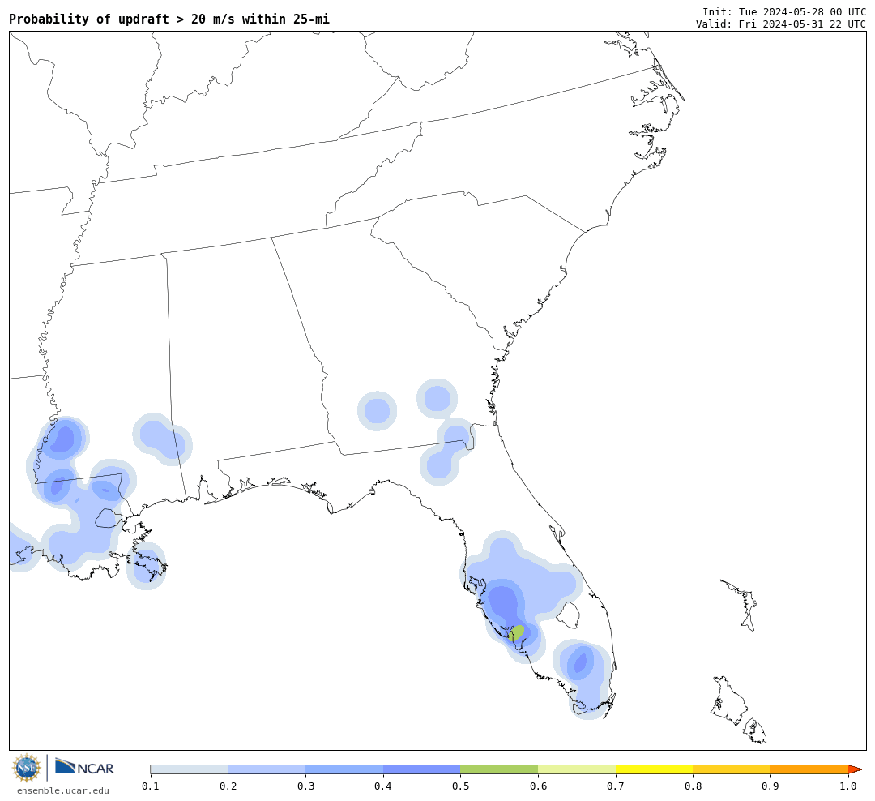Click the Init time label
Screen dimensions: 875x801
[x=784, y=11]
